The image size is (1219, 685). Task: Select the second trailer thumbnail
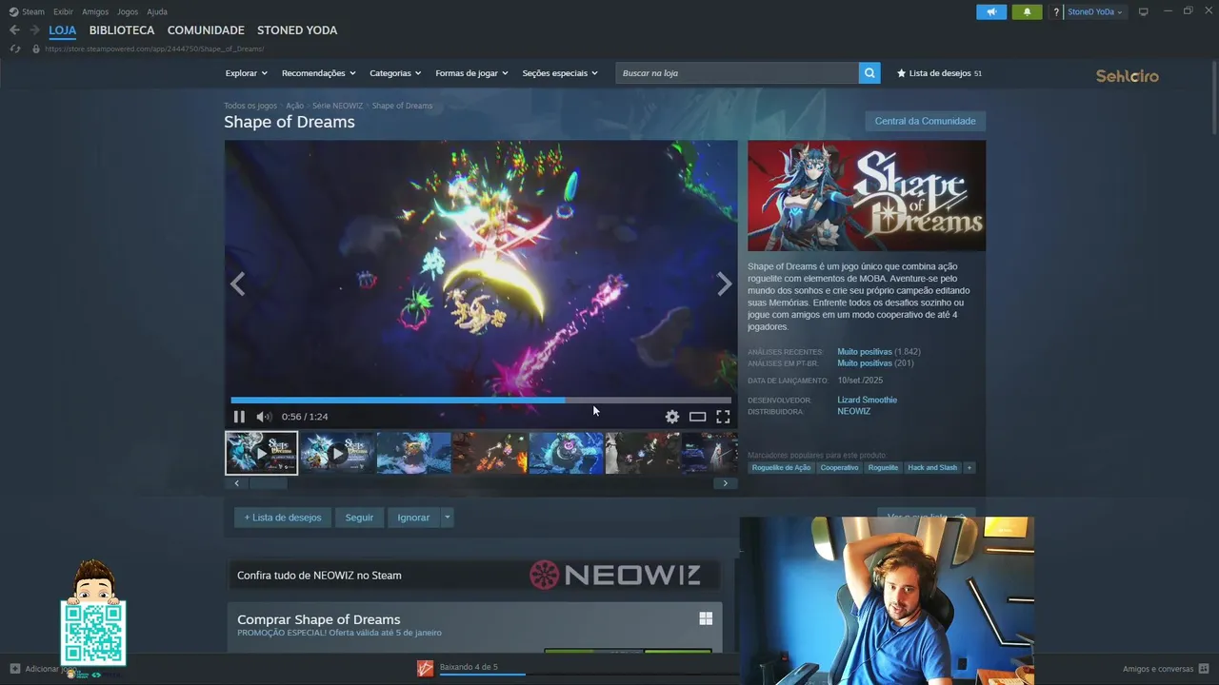click(x=337, y=453)
